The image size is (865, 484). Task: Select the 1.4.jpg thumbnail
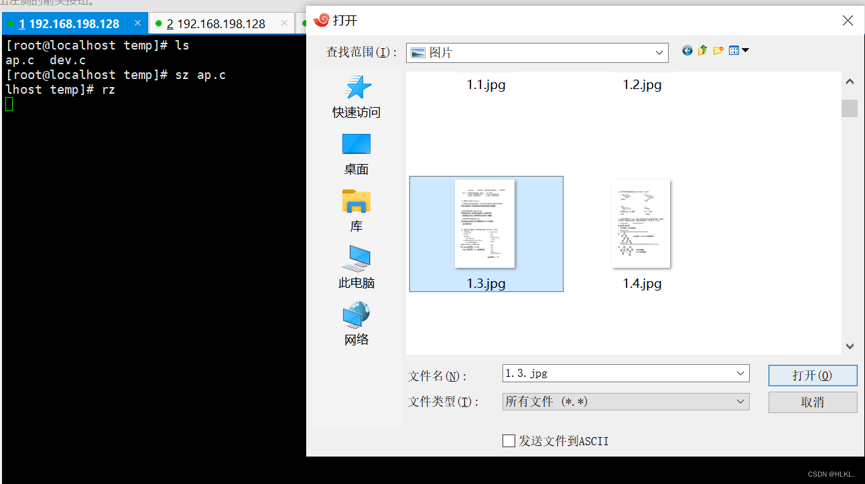pos(641,224)
